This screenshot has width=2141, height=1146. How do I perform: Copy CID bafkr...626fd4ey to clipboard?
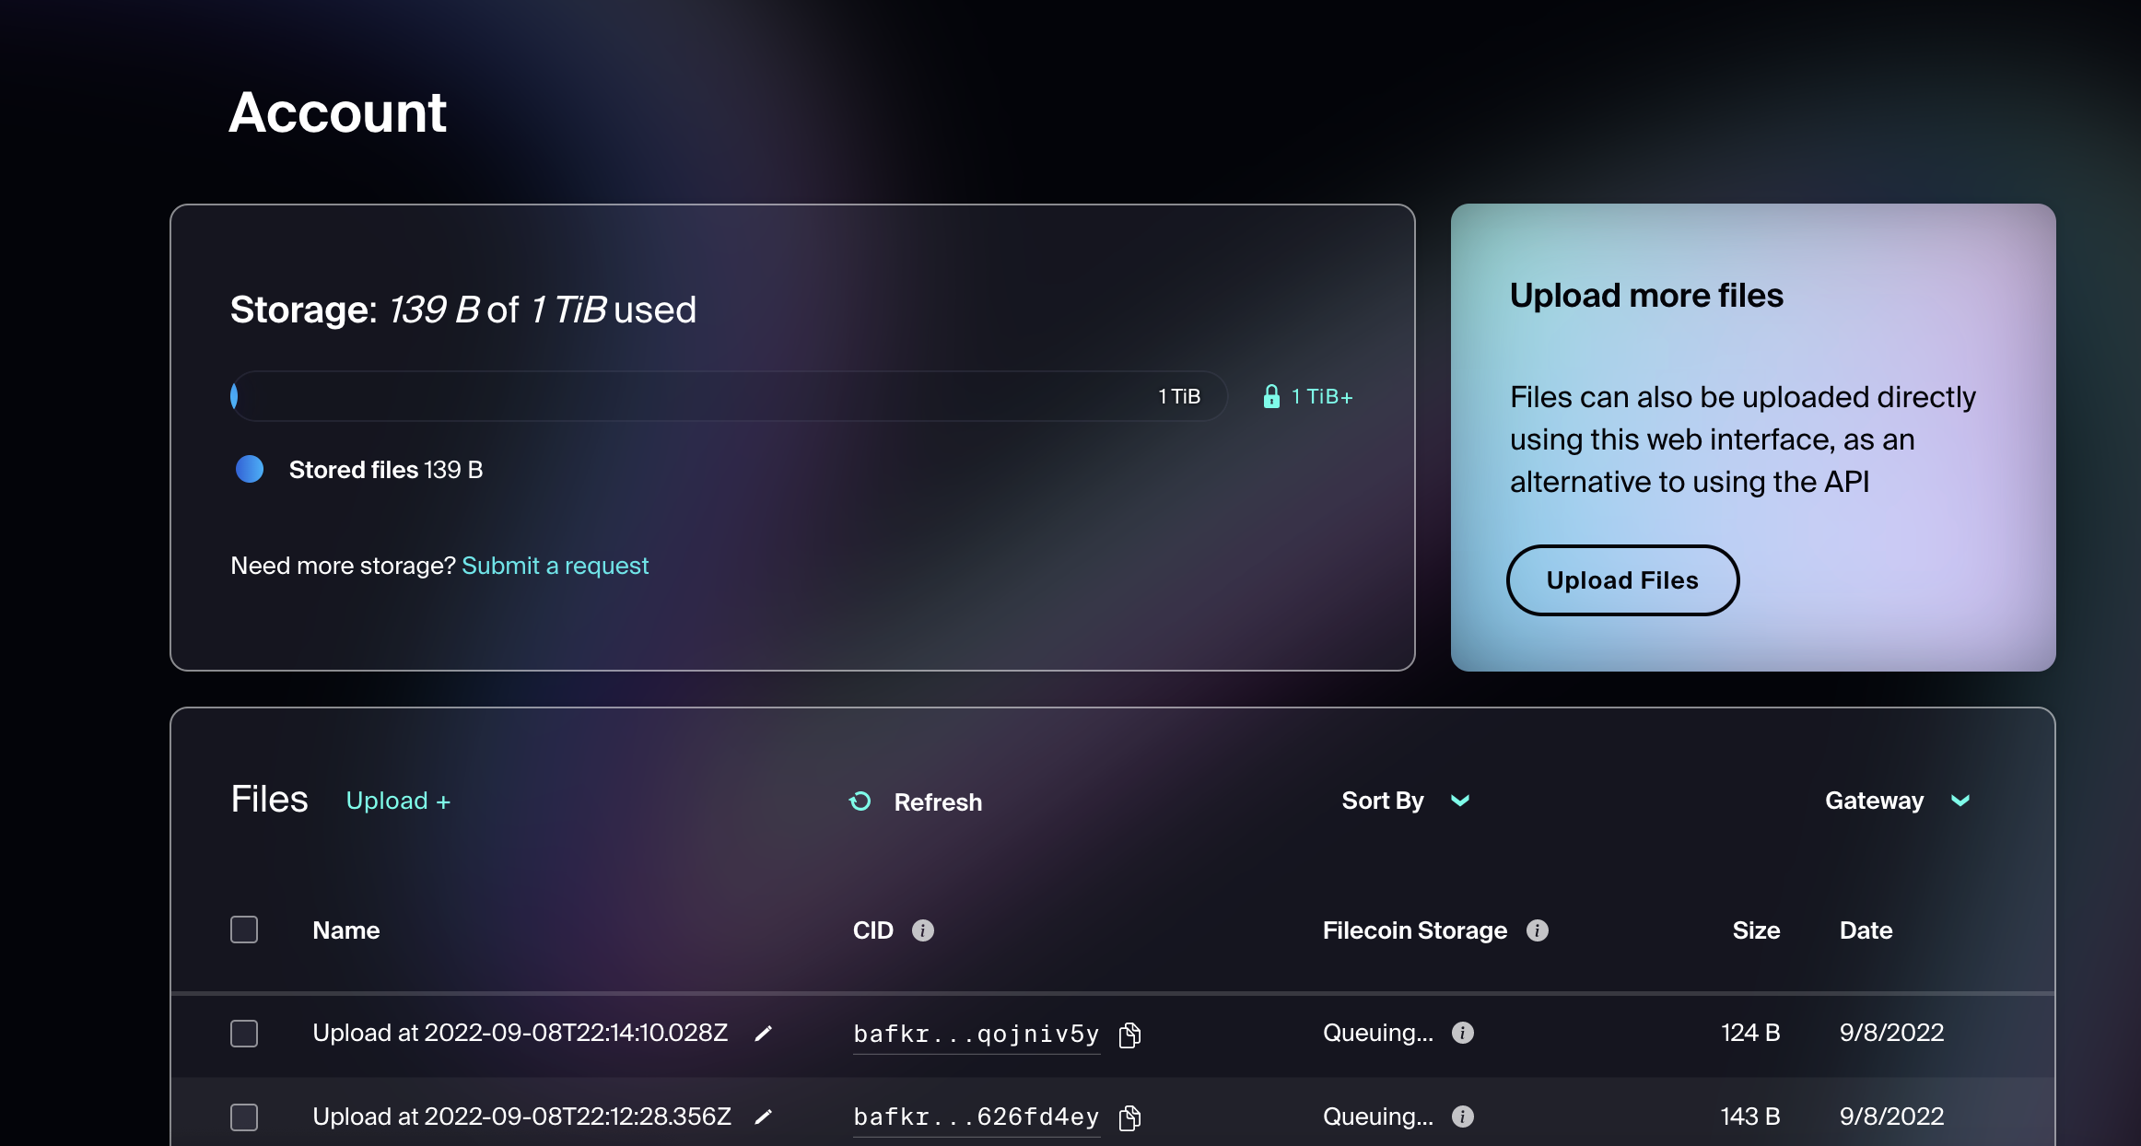pos(1129,1117)
